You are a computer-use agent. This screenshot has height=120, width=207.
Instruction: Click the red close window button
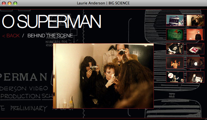point(4,3)
